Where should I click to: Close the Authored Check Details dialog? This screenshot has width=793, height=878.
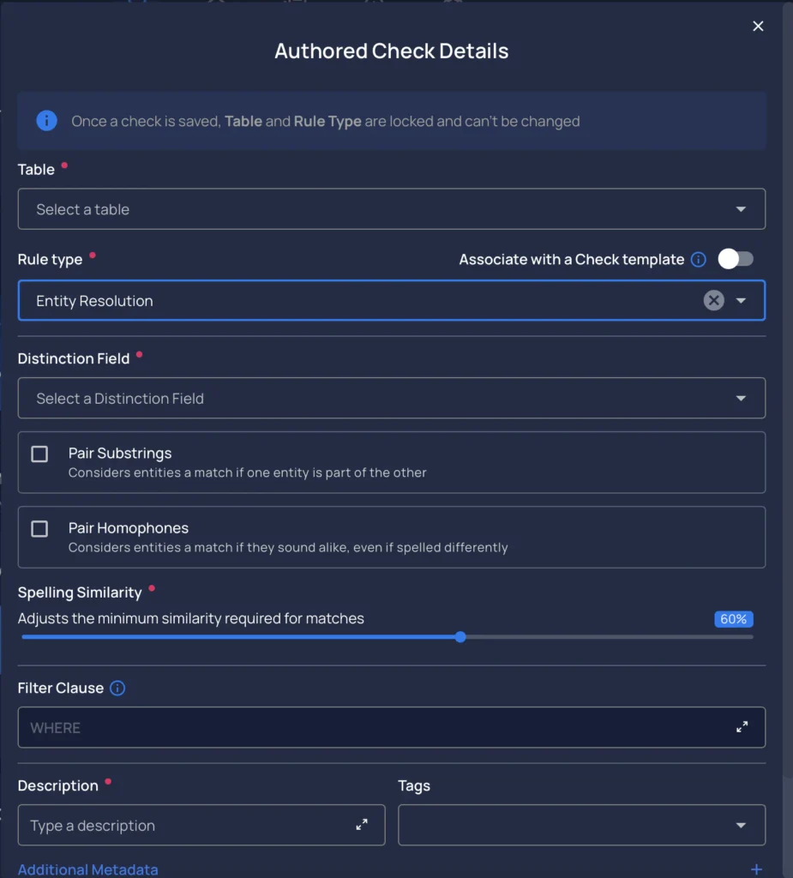point(758,27)
